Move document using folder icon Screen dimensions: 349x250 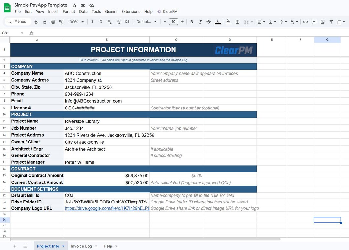click(83, 5)
